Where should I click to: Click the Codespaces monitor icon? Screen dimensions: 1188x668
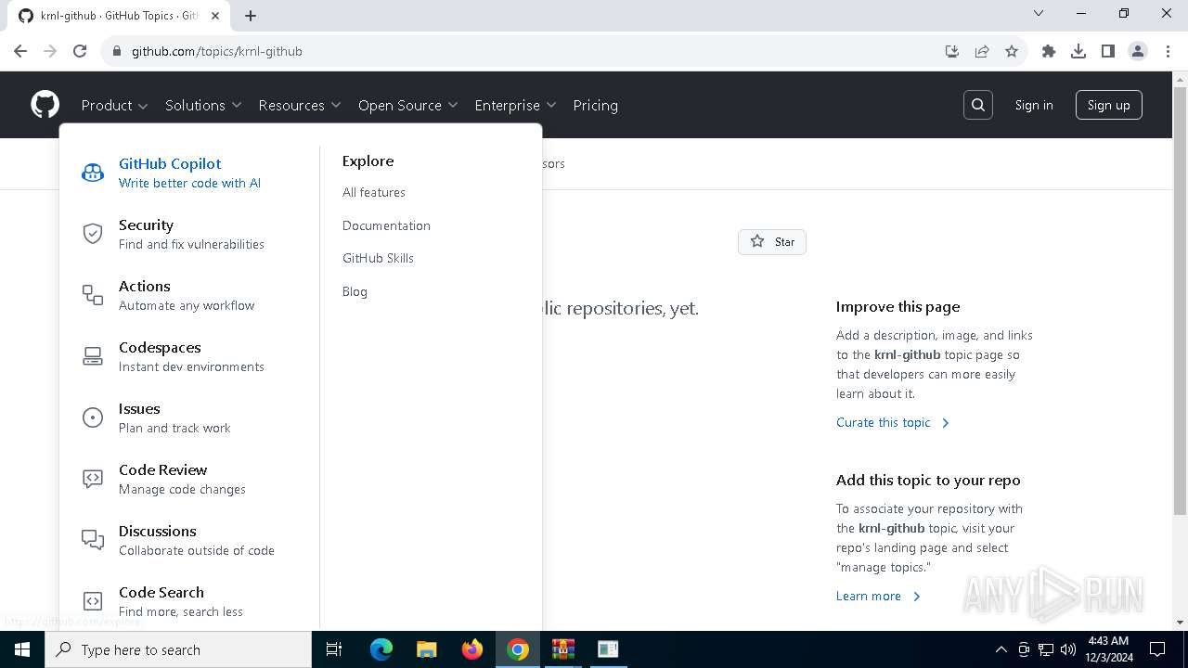click(x=93, y=356)
